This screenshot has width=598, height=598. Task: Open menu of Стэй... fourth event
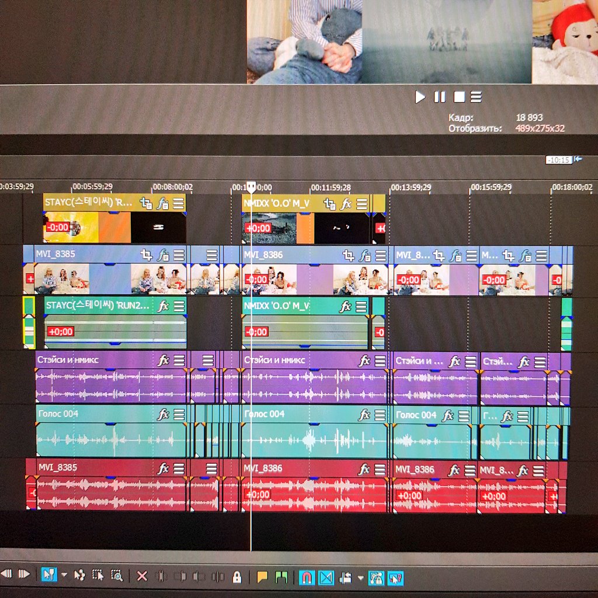(x=540, y=362)
